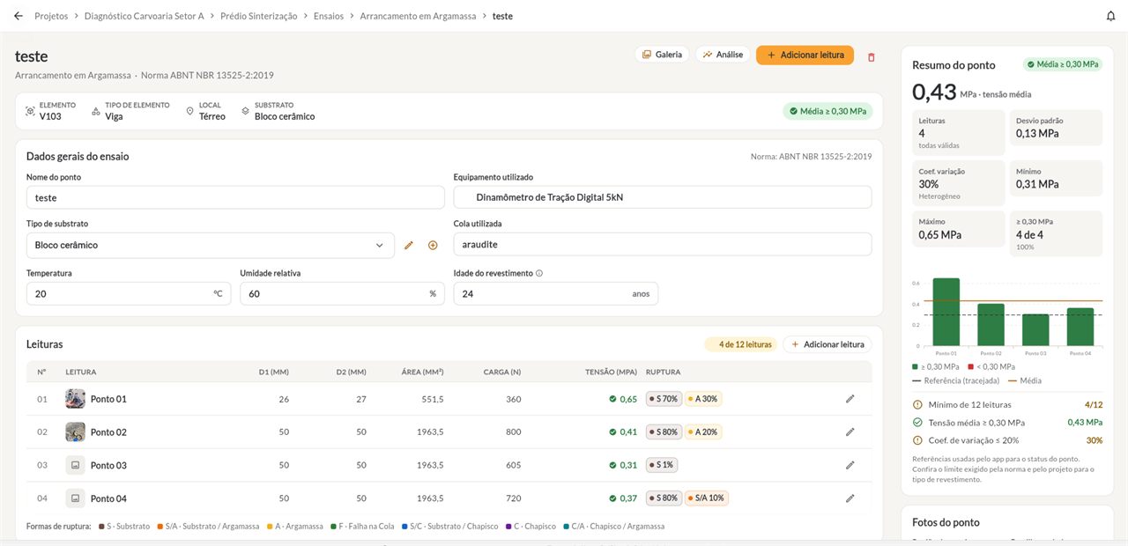Image resolution: width=1128 pixels, height=546 pixels.
Task: Click the 'S 1%' rupture tag
Action: point(661,465)
